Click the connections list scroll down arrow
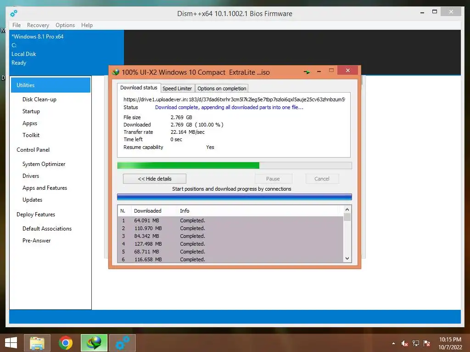The image size is (470, 352). (347, 258)
